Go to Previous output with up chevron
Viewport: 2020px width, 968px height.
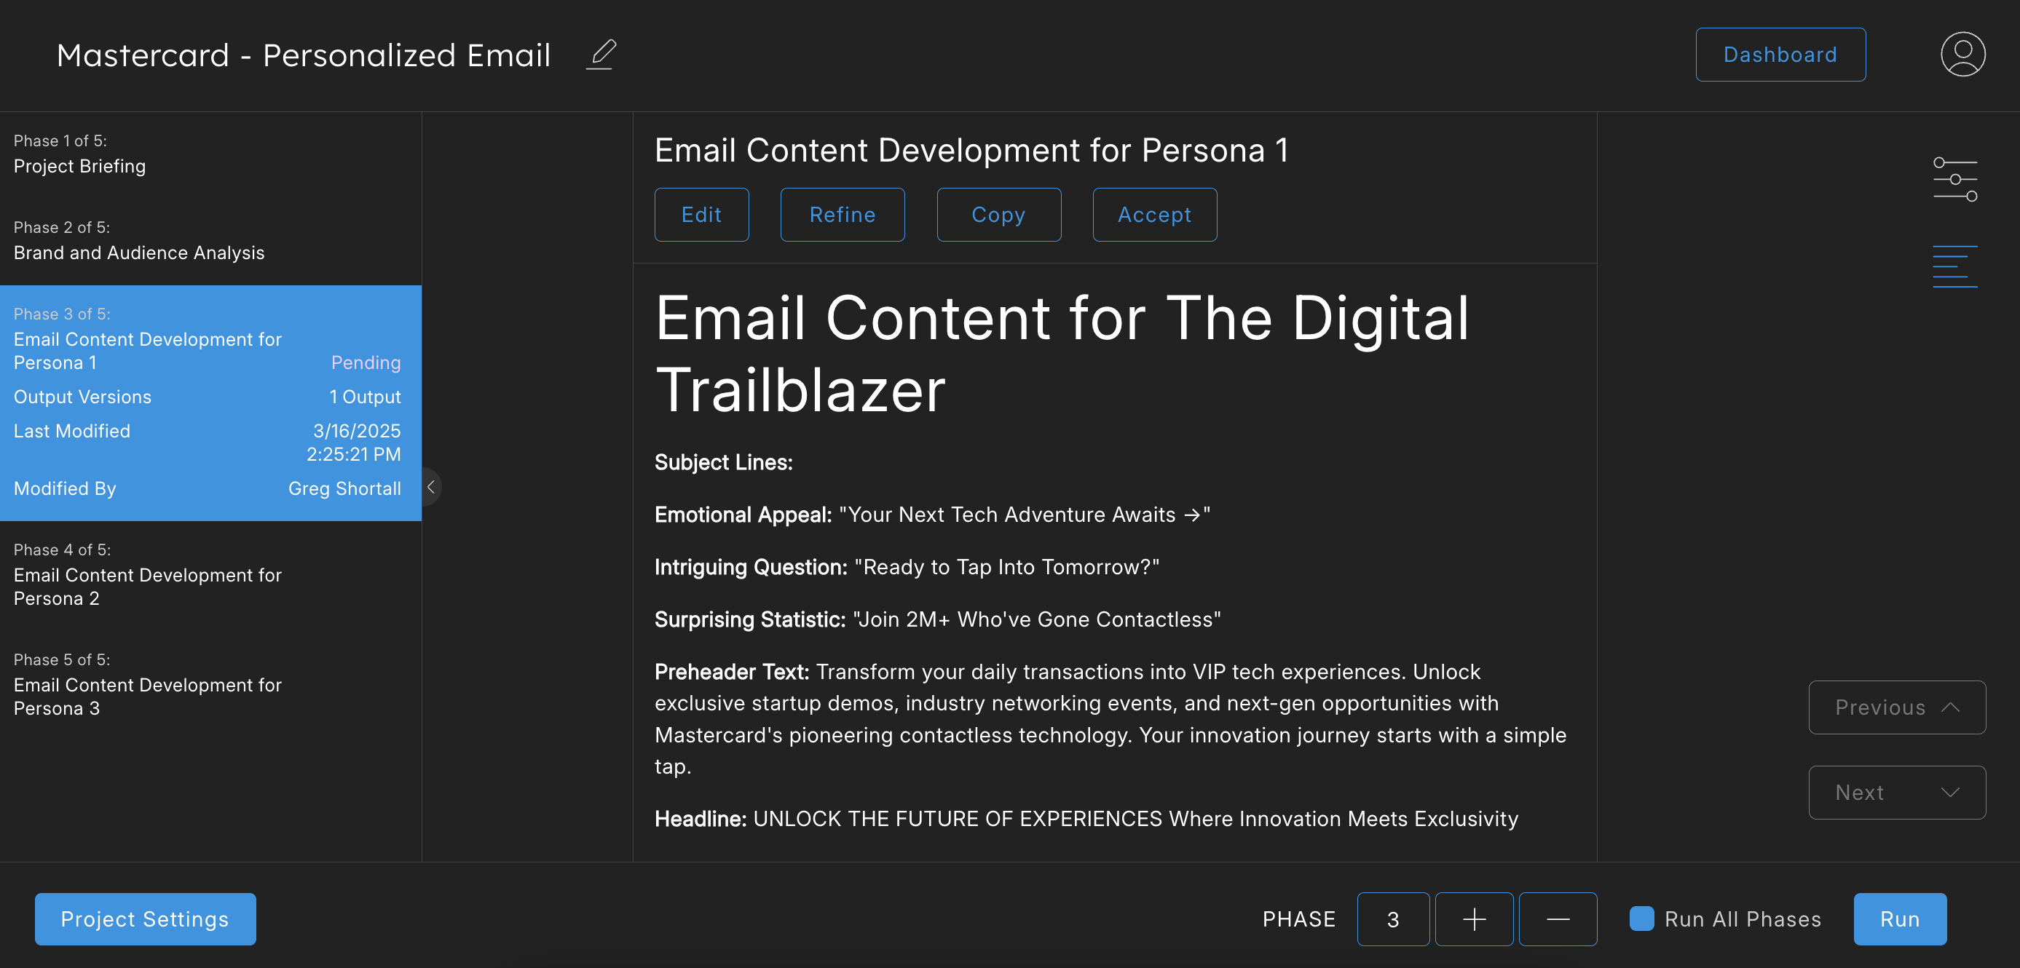coord(1896,707)
